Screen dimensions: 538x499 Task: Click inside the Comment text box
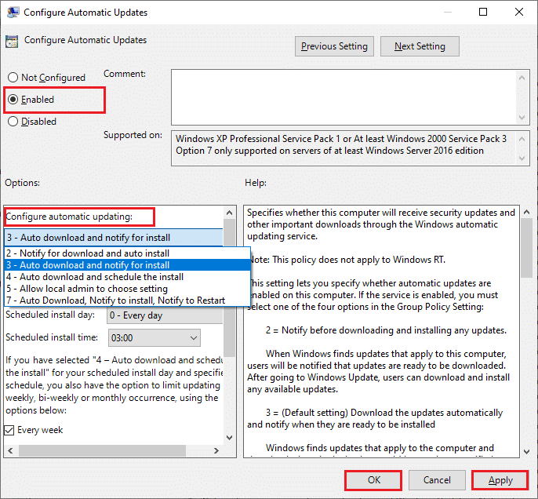(344, 97)
